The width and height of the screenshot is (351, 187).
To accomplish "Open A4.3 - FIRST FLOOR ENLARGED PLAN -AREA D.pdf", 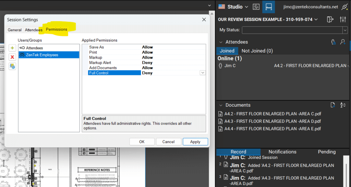I will pos(270,121).
